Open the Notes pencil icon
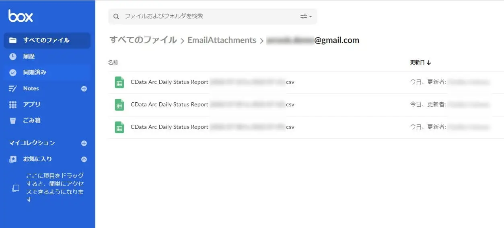Image resolution: width=504 pixels, height=228 pixels. pyautogui.click(x=13, y=89)
